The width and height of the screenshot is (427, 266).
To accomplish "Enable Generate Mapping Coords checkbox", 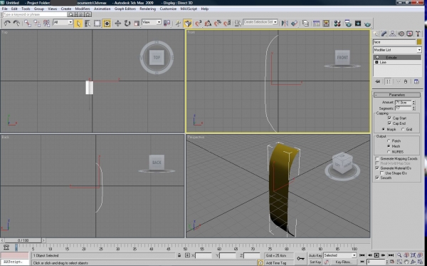I will coord(377,158).
